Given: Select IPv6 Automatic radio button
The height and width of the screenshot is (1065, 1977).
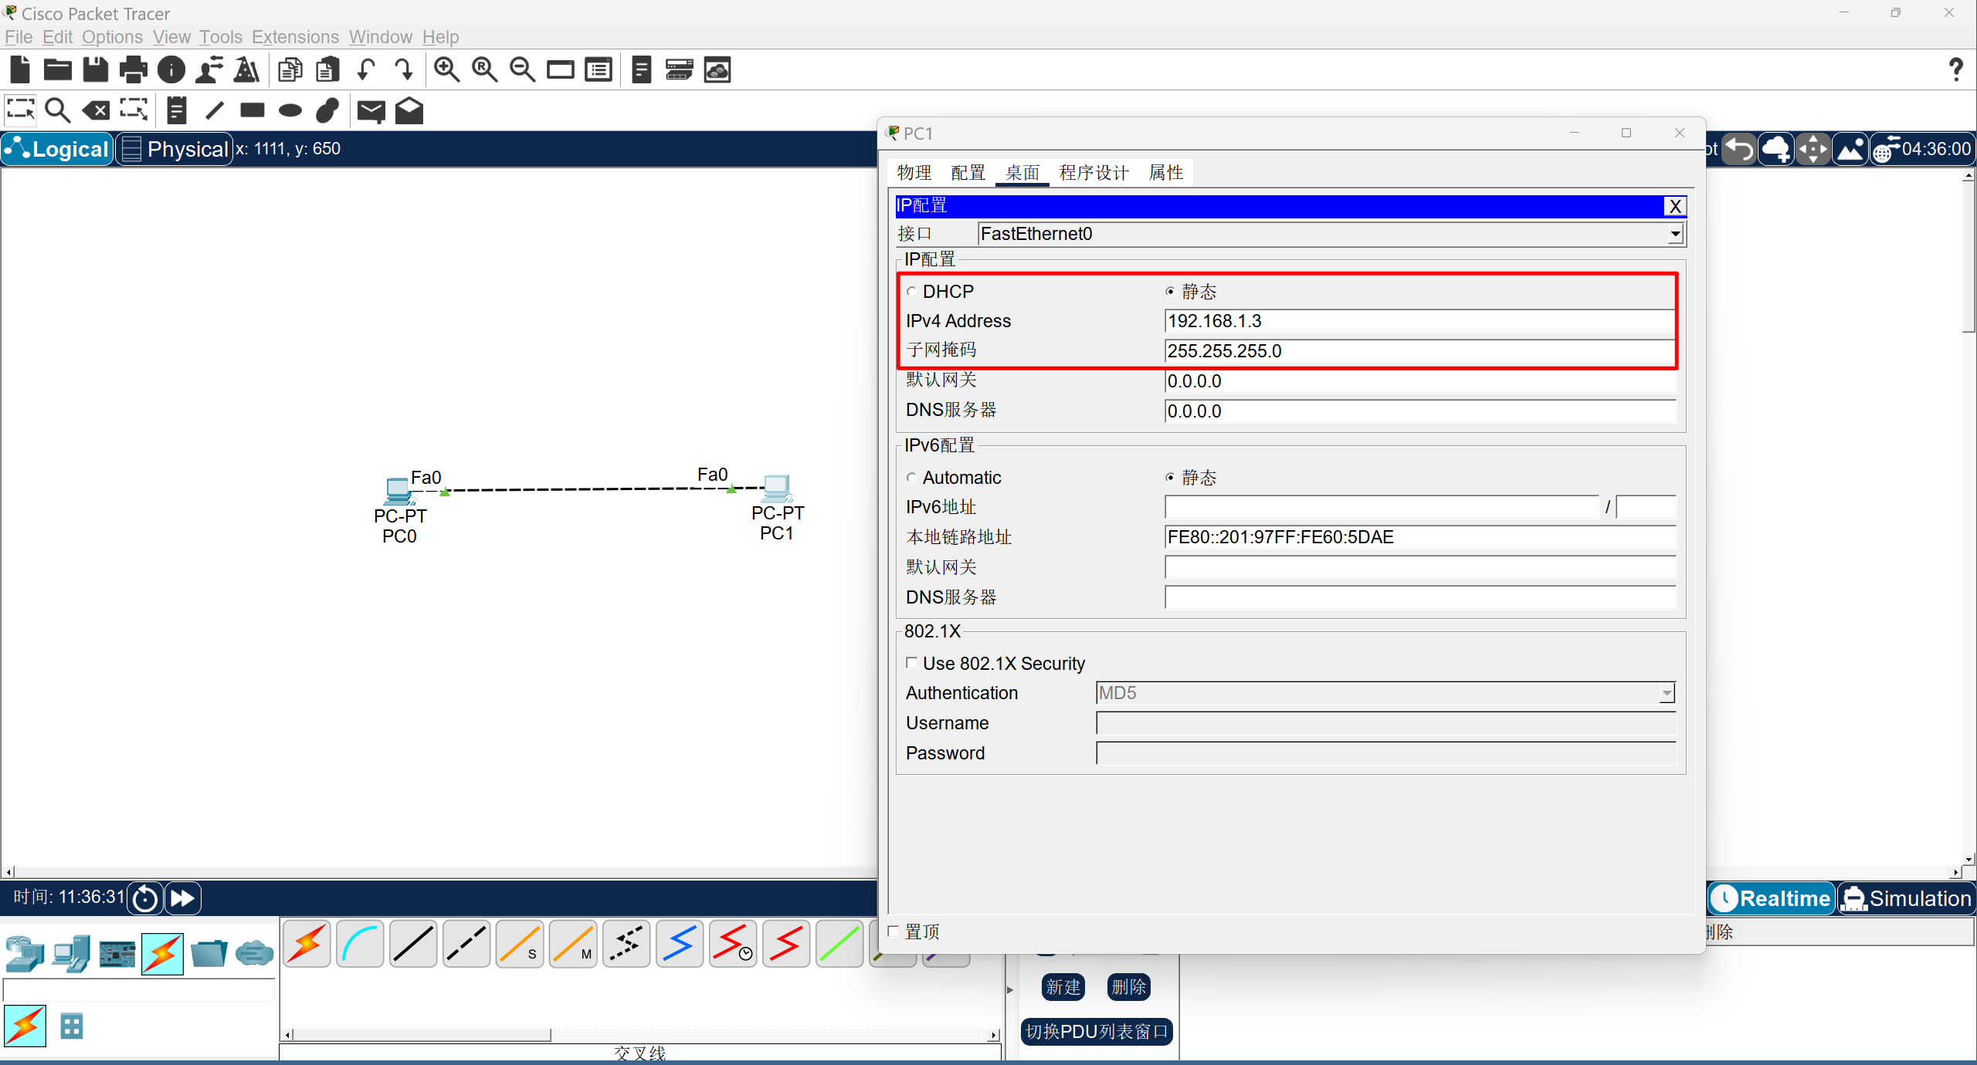Looking at the screenshot, I should click(911, 478).
